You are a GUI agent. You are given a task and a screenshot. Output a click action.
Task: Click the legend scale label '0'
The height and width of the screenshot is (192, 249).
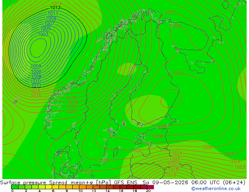(13, 191)
